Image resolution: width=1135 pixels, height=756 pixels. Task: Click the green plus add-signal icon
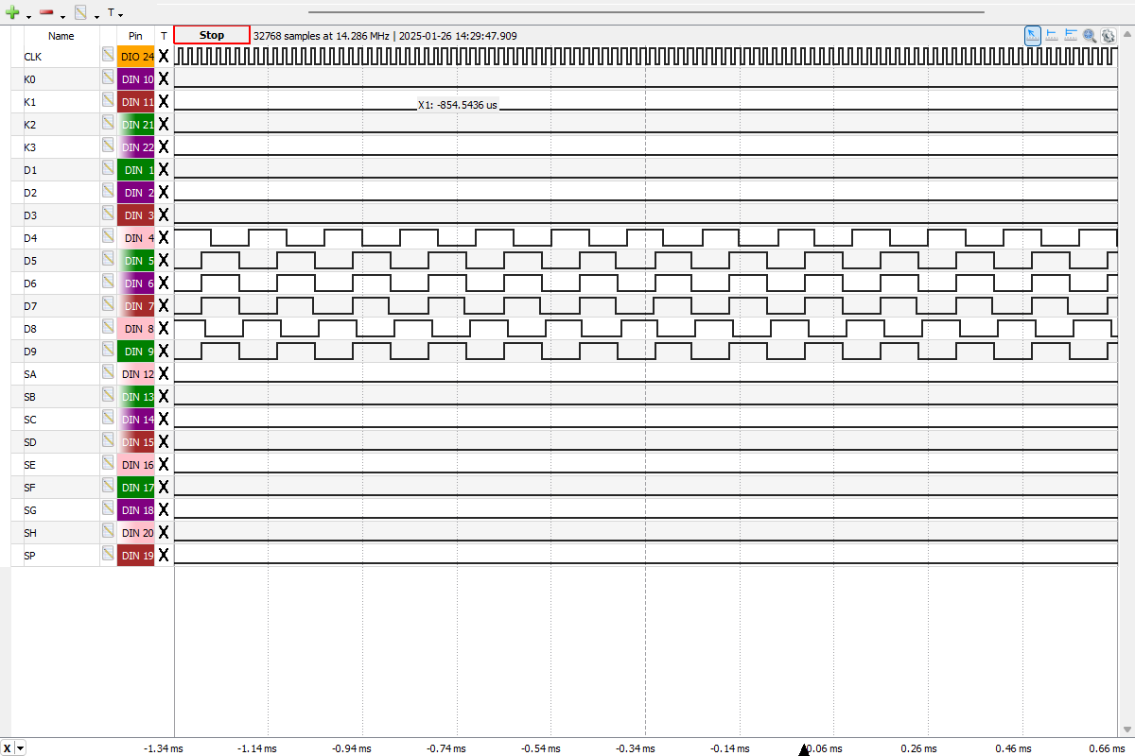[x=12, y=13]
